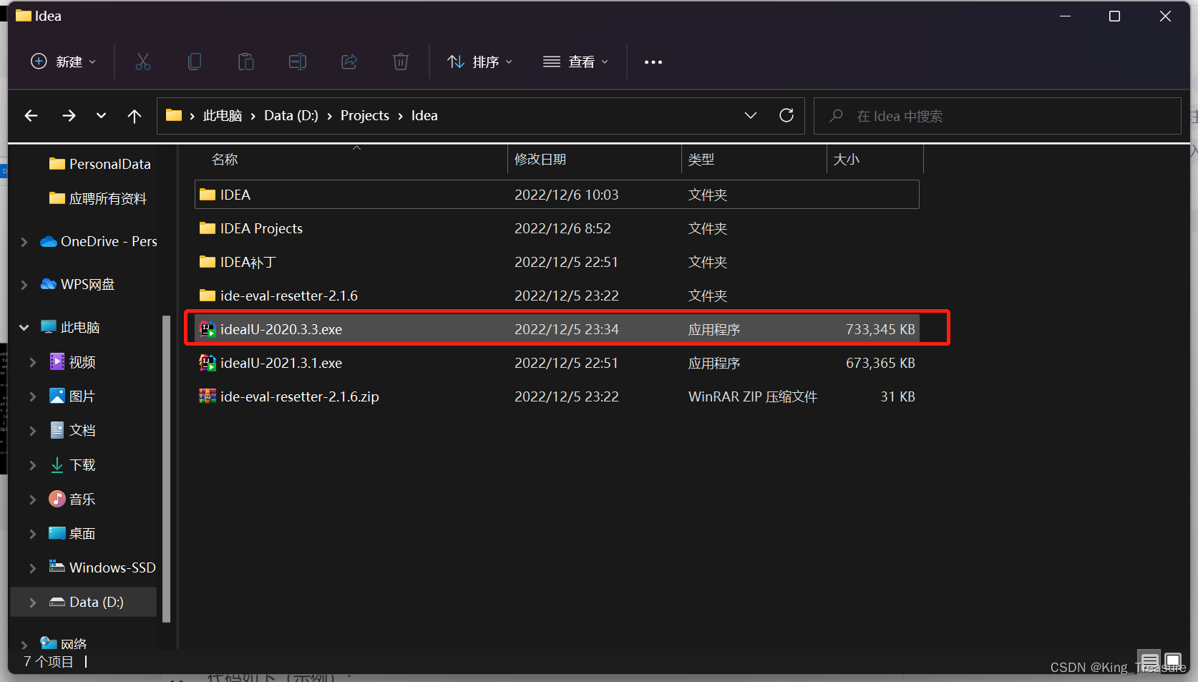Click Idea in the address breadcrumb
1198x682 pixels.
pyautogui.click(x=424, y=115)
